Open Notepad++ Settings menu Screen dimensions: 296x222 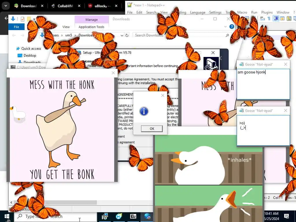pos(215,12)
